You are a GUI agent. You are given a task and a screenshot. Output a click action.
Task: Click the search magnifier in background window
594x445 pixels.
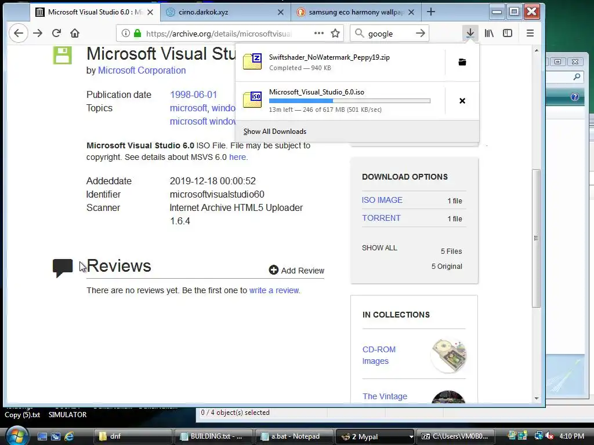click(x=577, y=77)
